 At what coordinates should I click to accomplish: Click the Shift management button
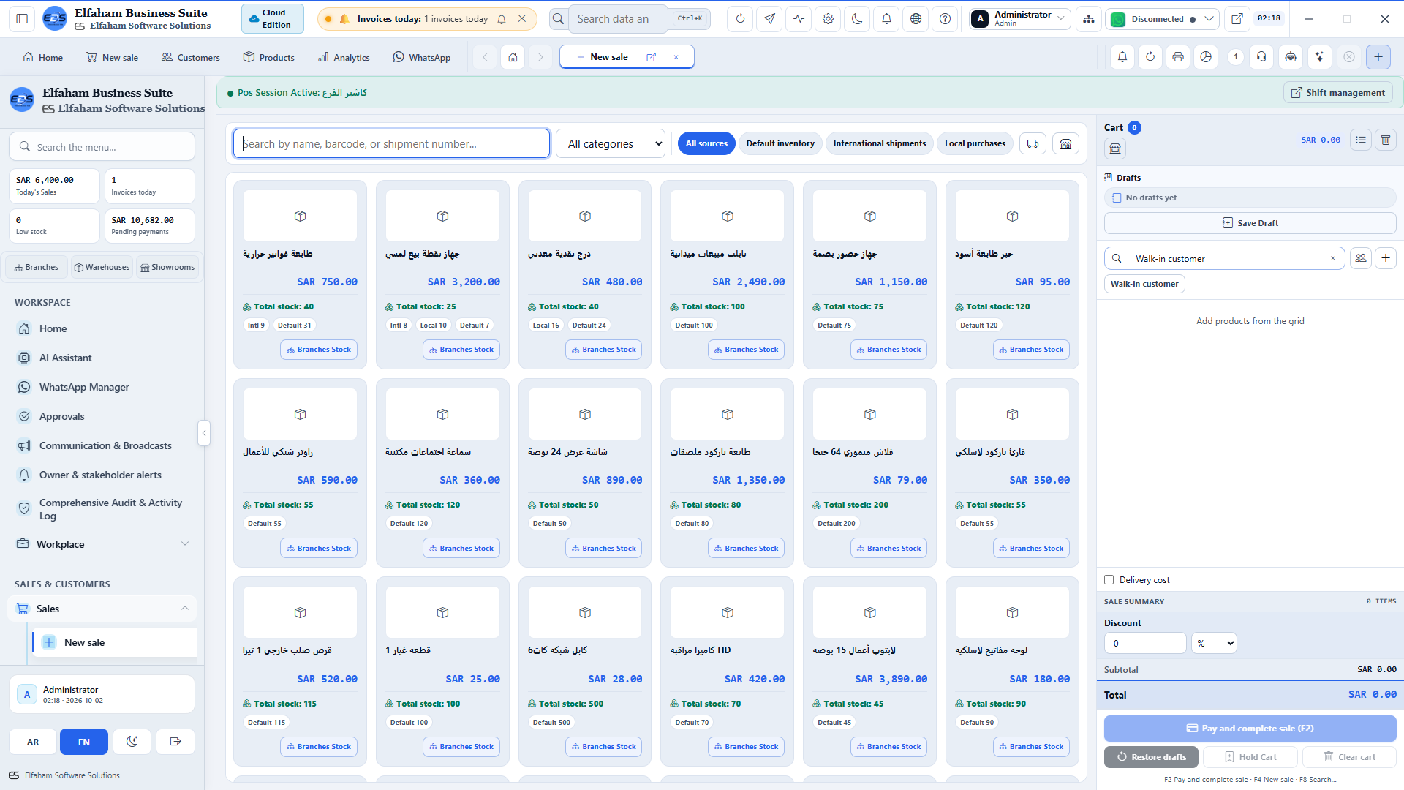click(x=1338, y=93)
